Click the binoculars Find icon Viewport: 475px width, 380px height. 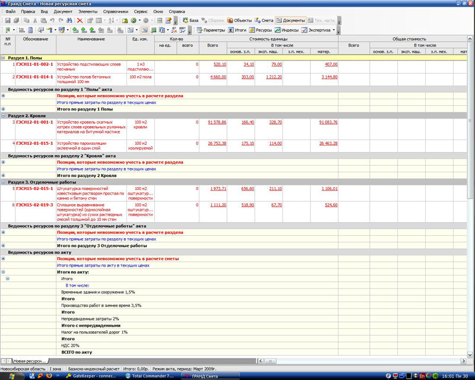69,20
